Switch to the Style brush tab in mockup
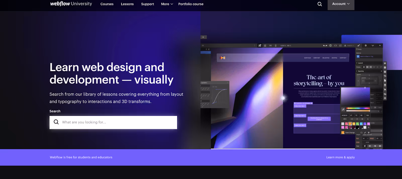402x179 pixels. click(x=359, y=46)
